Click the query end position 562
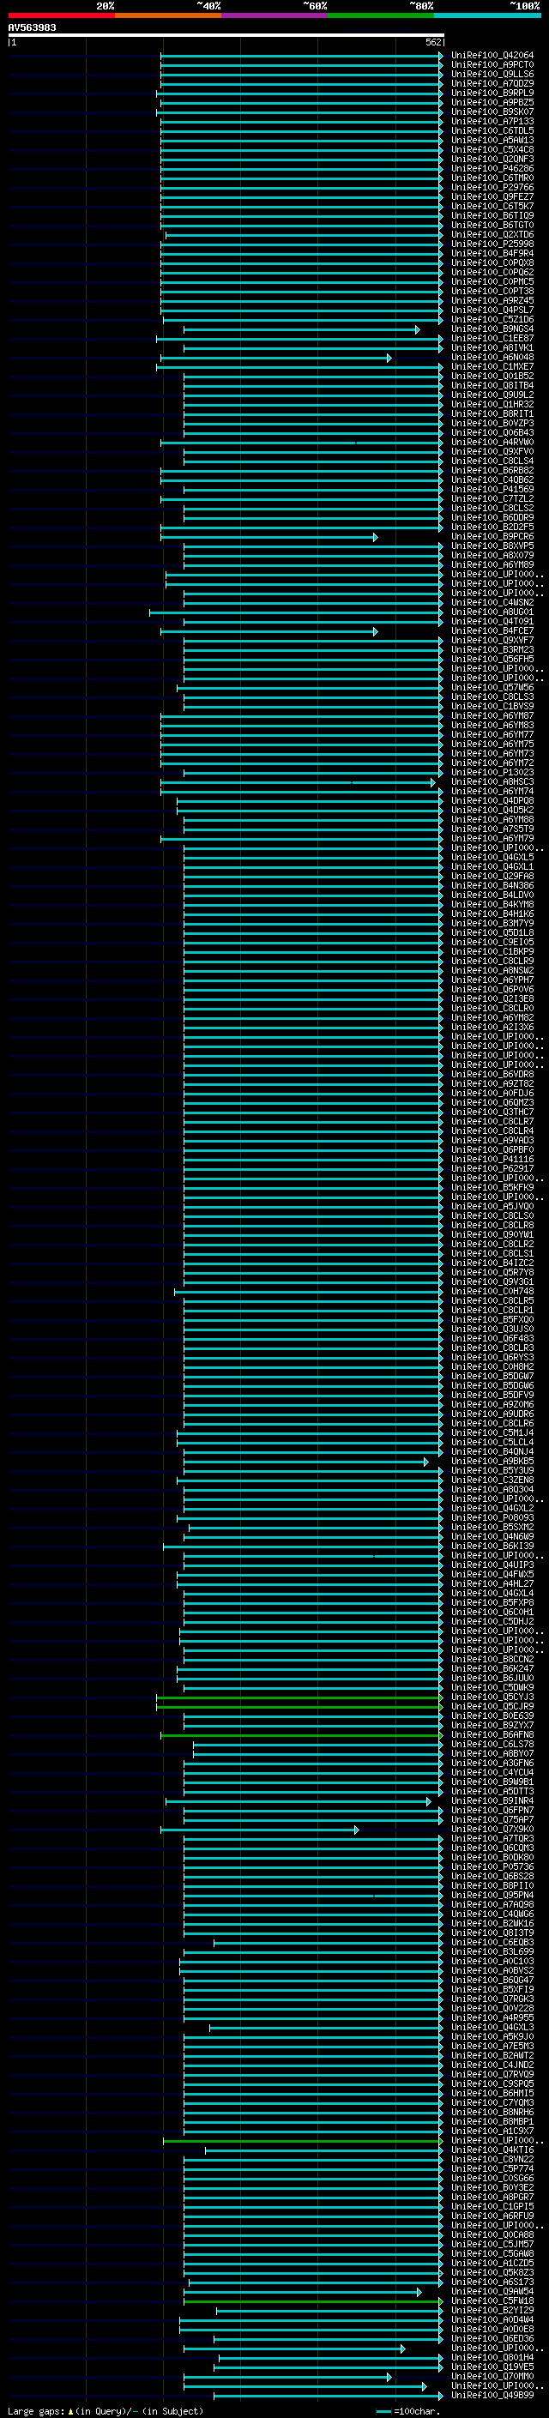The image size is (549, 2418). coord(433,42)
